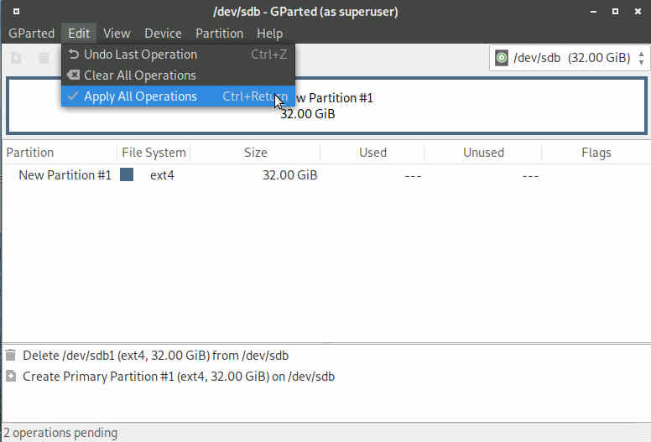Click the New partition toolbar icon
The image size is (651, 442).
click(16, 58)
